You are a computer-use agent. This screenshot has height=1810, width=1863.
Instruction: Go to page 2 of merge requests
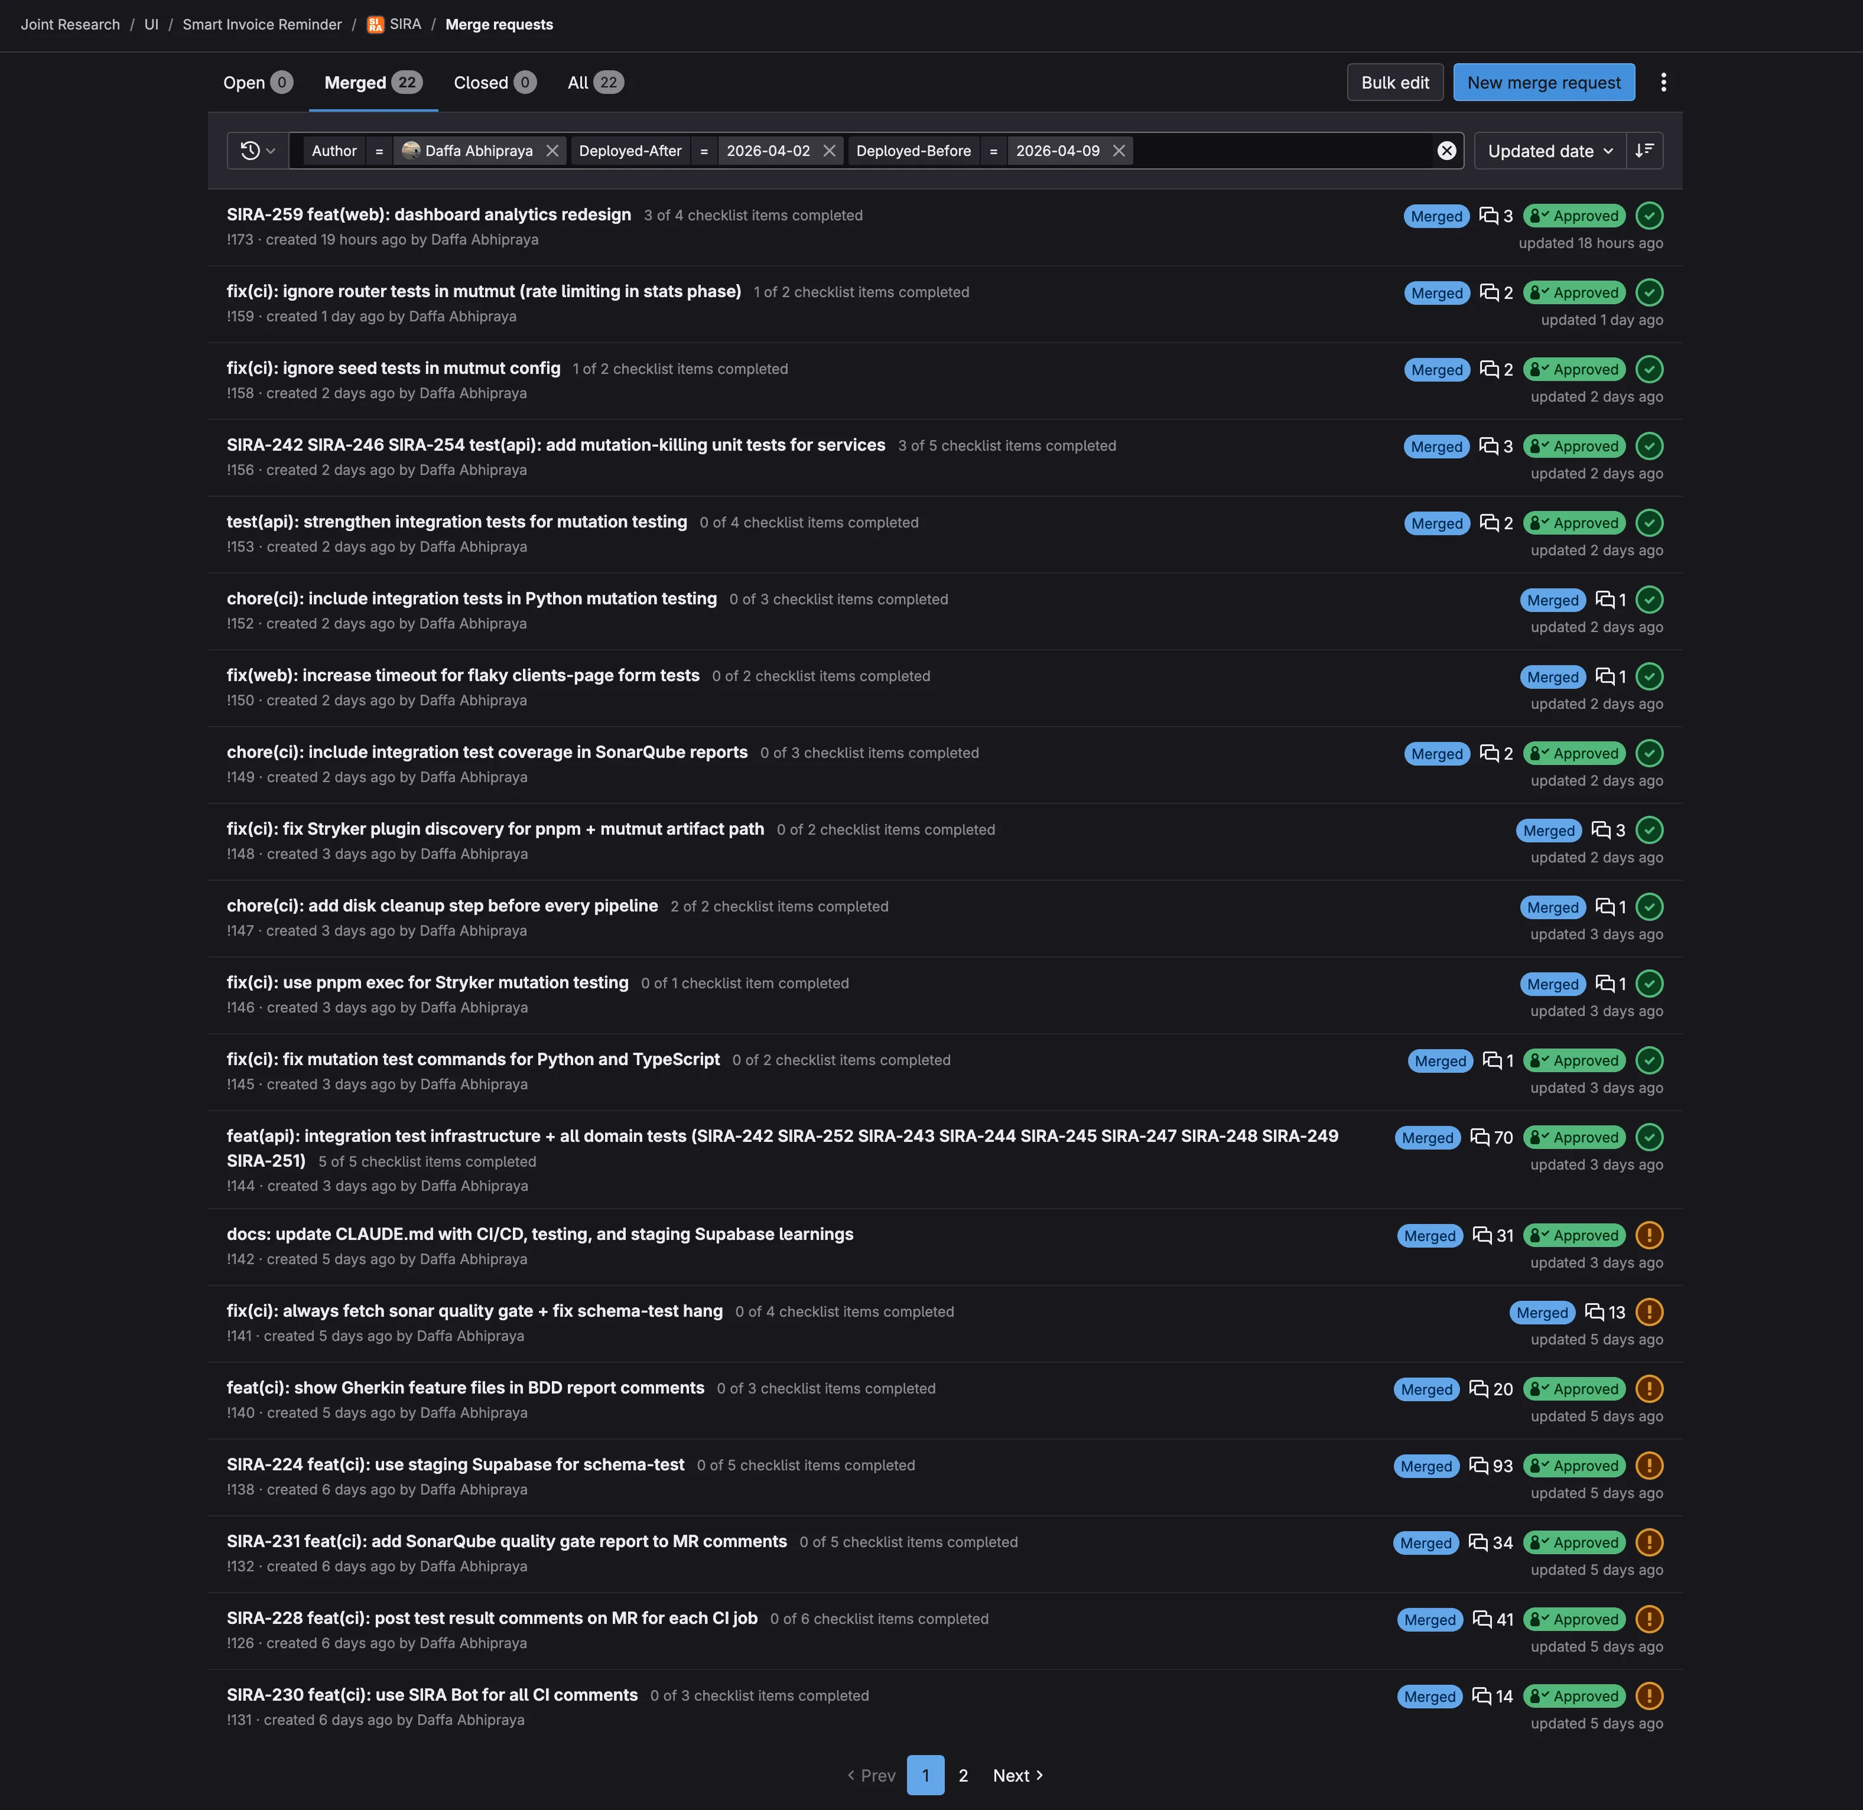click(963, 1775)
